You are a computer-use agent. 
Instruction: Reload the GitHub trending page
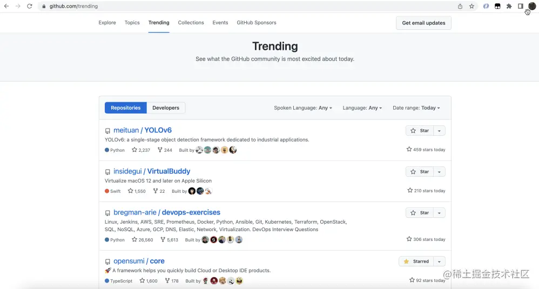pos(30,6)
